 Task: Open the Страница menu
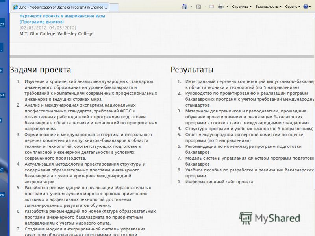tap(241, 7)
